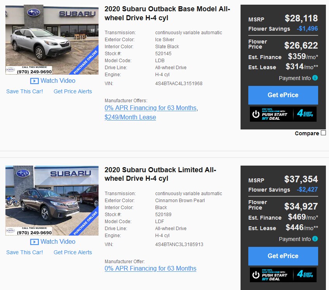329x290 pixels.
Task: Click Push Start My Deal banner for $26,622 car
Action: 283,114
